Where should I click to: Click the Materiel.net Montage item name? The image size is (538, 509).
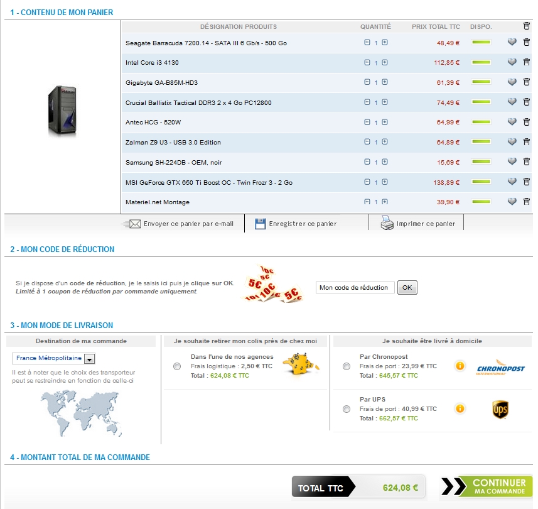click(x=158, y=202)
